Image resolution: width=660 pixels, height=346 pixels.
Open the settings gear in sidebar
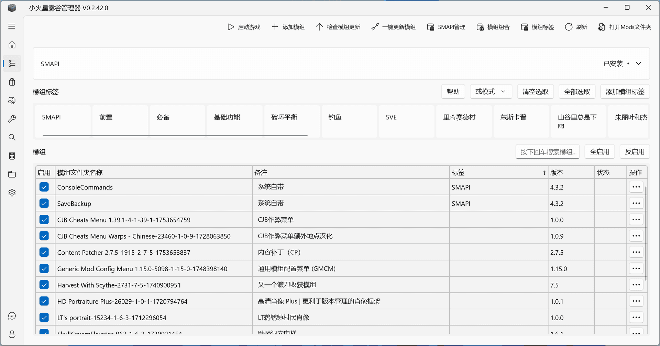point(12,193)
